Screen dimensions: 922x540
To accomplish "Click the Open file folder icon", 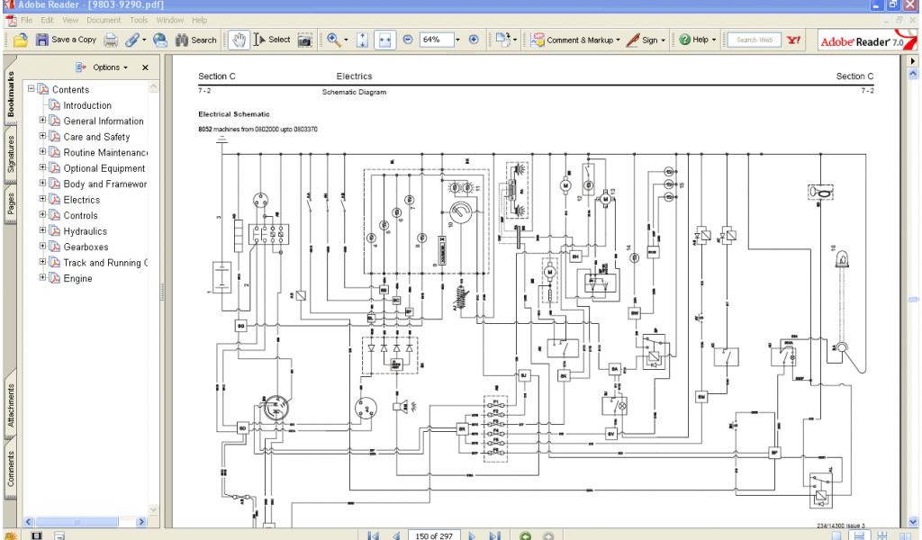I will (20, 40).
